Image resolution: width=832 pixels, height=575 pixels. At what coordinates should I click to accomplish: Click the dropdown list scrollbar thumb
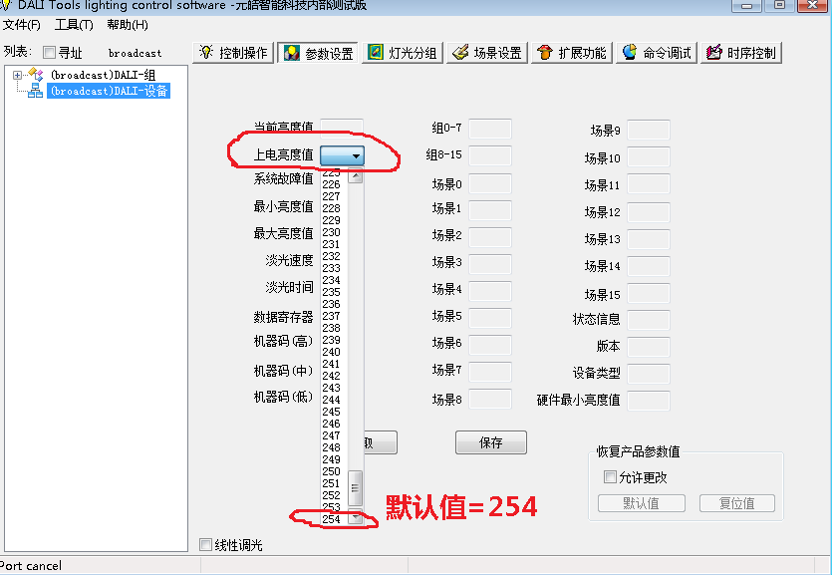(356, 488)
